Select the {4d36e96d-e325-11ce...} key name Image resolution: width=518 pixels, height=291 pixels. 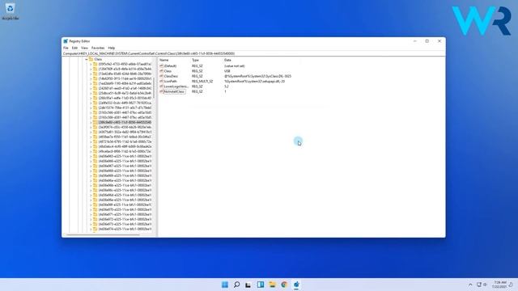point(125,195)
